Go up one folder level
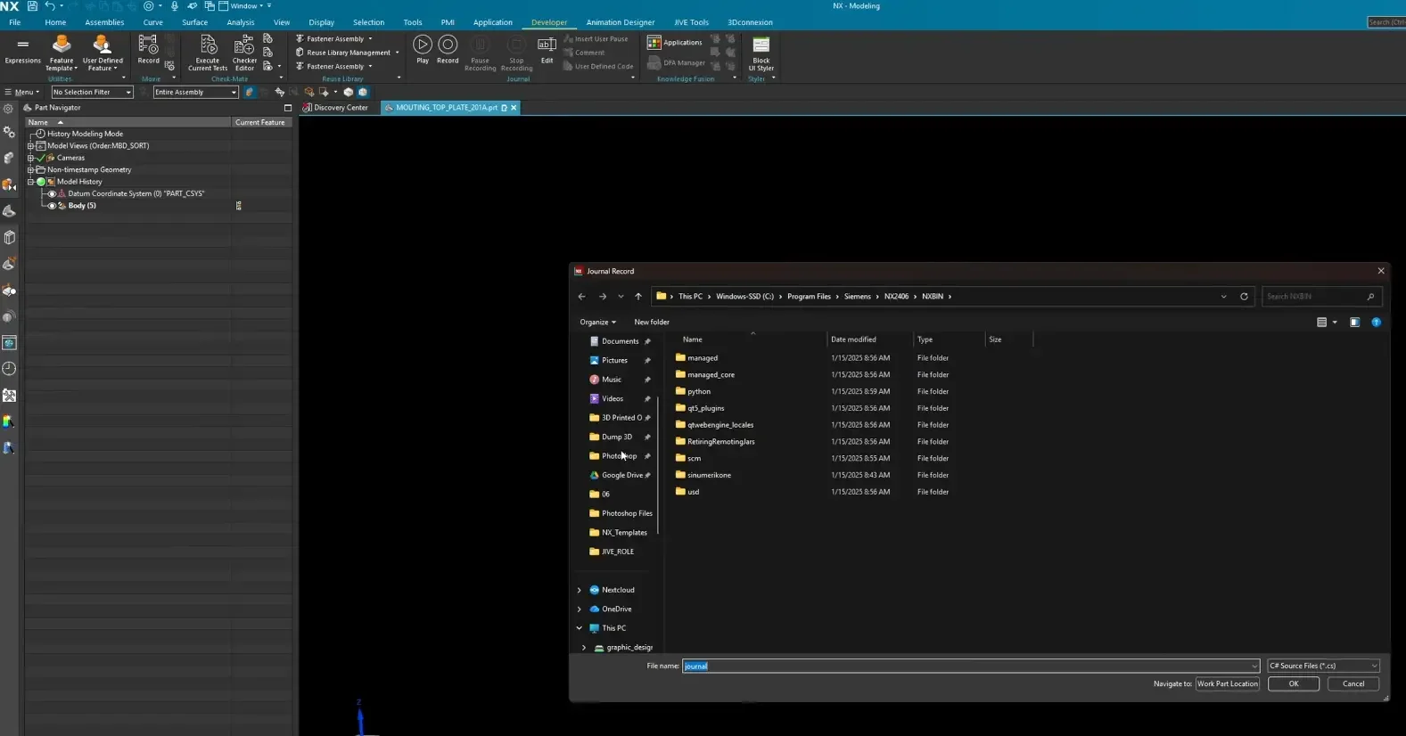This screenshot has width=1406, height=736. pos(638,297)
